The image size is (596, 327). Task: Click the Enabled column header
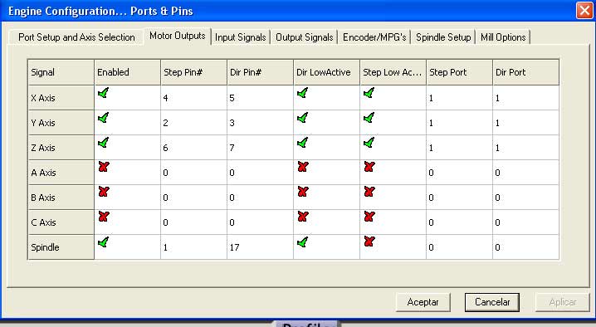tap(127, 72)
